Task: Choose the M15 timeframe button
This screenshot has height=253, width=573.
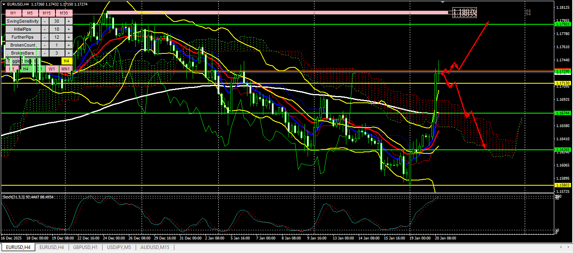Action: [x=47, y=13]
